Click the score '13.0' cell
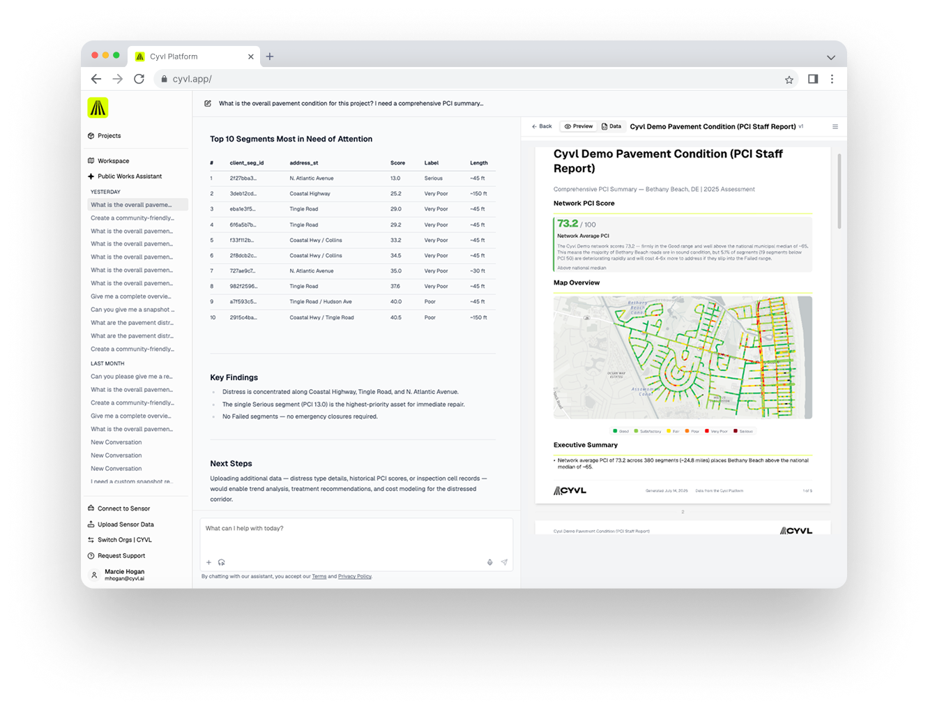 pyautogui.click(x=395, y=179)
